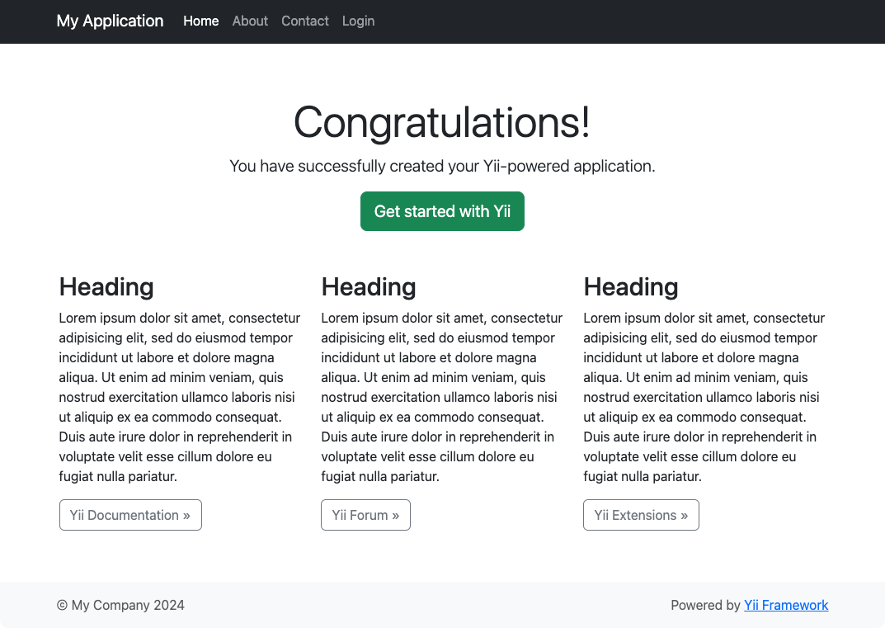Click the Lorem ipsum paragraph above Yii Documentation
This screenshot has height=628, width=885.
(179, 397)
